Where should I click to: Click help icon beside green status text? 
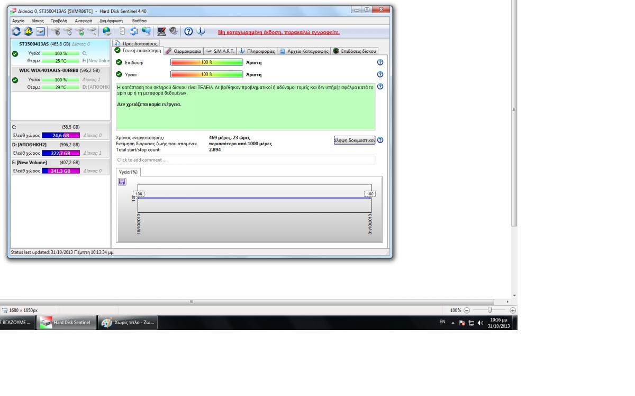380,87
